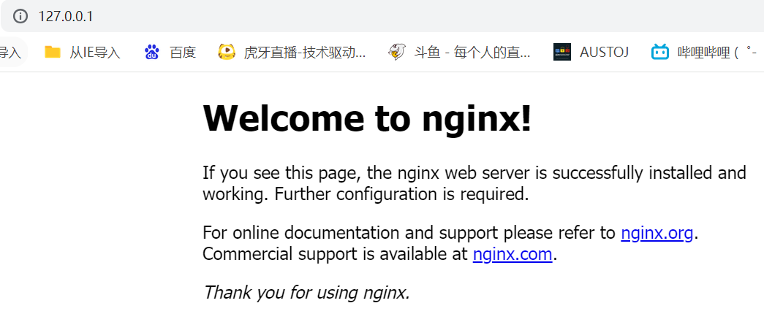This screenshot has width=764, height=322.
Task: Click the Thank you for using nginx. text
Action: click(x=306, y=293)
